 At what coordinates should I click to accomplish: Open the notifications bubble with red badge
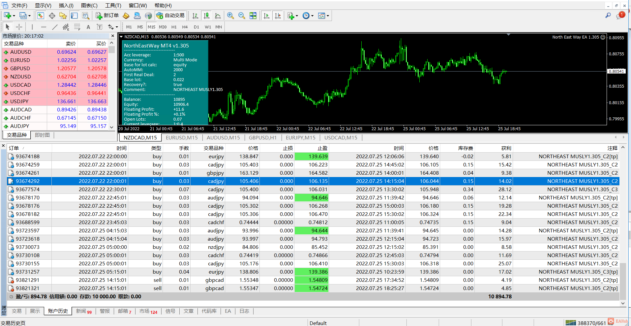pyautogui.click(x=620, y=15)
